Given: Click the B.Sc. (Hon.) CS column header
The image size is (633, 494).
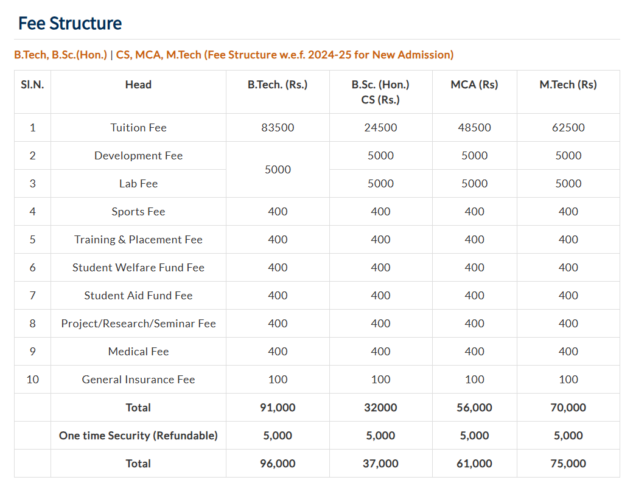Looking at the screenshot, I should pyautogui.click(x=380, y=92).
